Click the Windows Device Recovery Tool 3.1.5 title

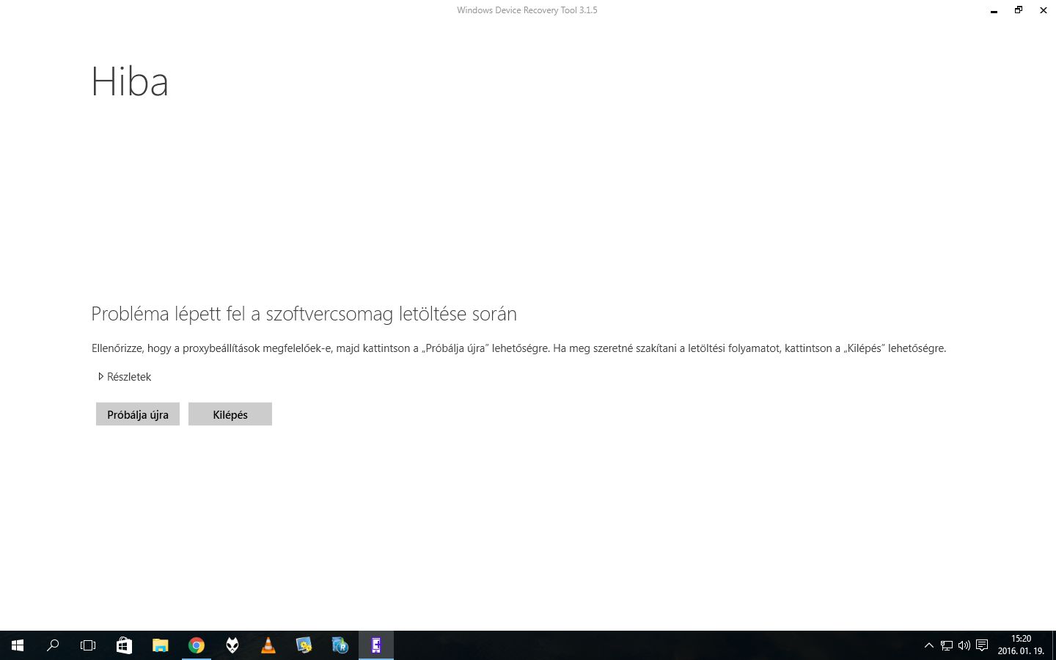pyautogui.click(x=527, y=10)
